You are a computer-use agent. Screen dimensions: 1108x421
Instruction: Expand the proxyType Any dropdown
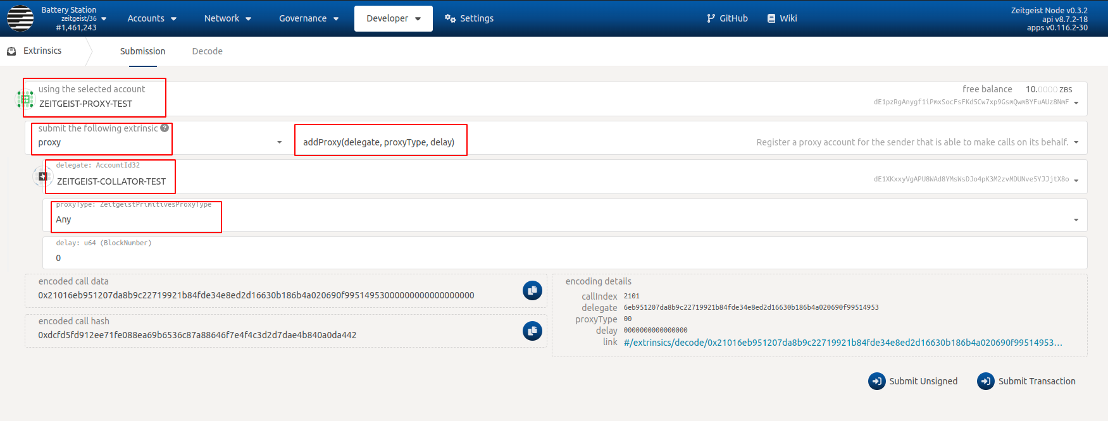(1076, 220)
